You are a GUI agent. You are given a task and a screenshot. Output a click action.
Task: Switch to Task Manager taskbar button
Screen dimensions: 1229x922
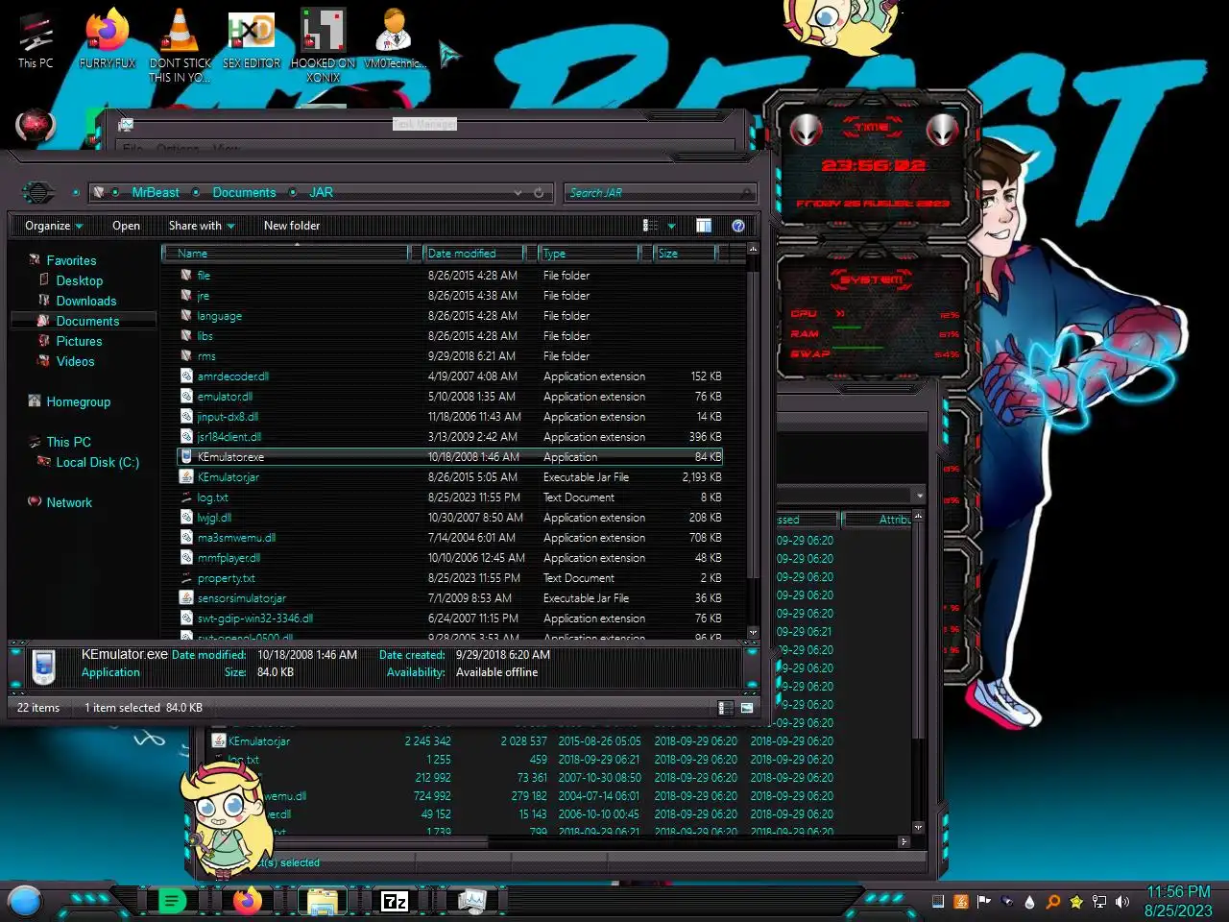[x=471, y=901]
